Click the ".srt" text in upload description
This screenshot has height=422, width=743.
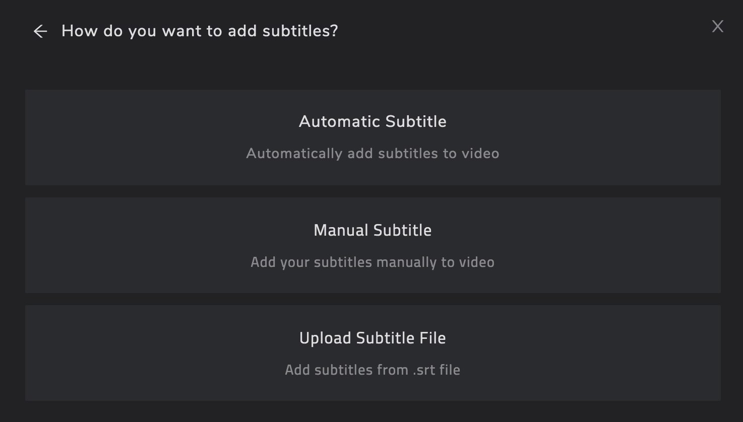point(424,370)
